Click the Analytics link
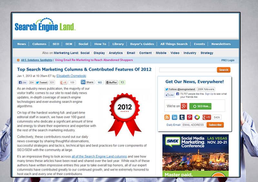The image size is (258, 182). click(116, 53)
